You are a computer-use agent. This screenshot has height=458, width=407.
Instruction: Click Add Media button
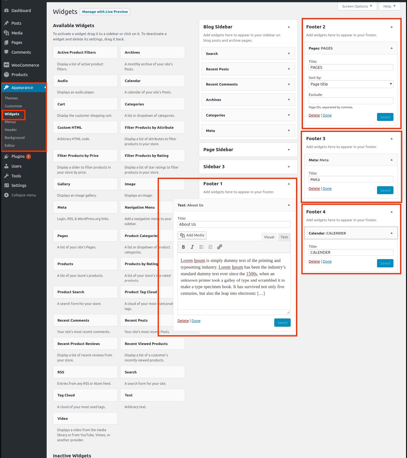coord(192,235)
